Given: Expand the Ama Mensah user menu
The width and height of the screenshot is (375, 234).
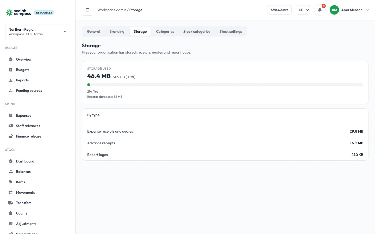Looking at the screenshot, I should pyautogui.click(x=349, y=10).
